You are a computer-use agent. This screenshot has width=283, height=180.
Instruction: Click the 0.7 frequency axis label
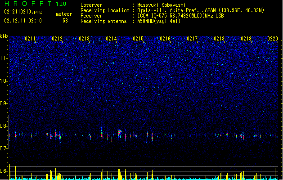point(4,148)
